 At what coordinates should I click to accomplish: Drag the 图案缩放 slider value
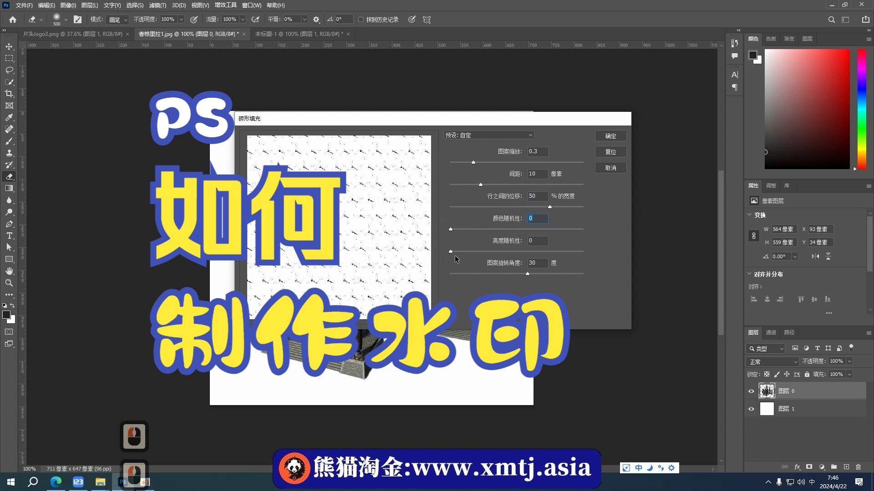pos(473,162)
